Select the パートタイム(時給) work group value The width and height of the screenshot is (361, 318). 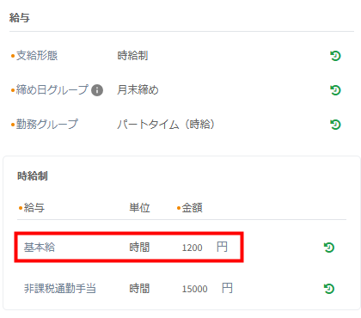click(166, 125)
